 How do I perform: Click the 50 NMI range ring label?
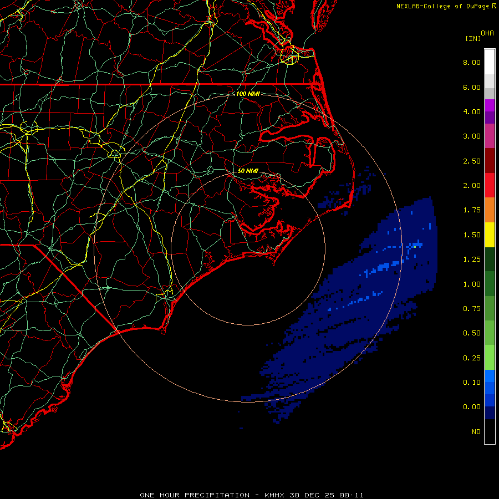[248, 171]
